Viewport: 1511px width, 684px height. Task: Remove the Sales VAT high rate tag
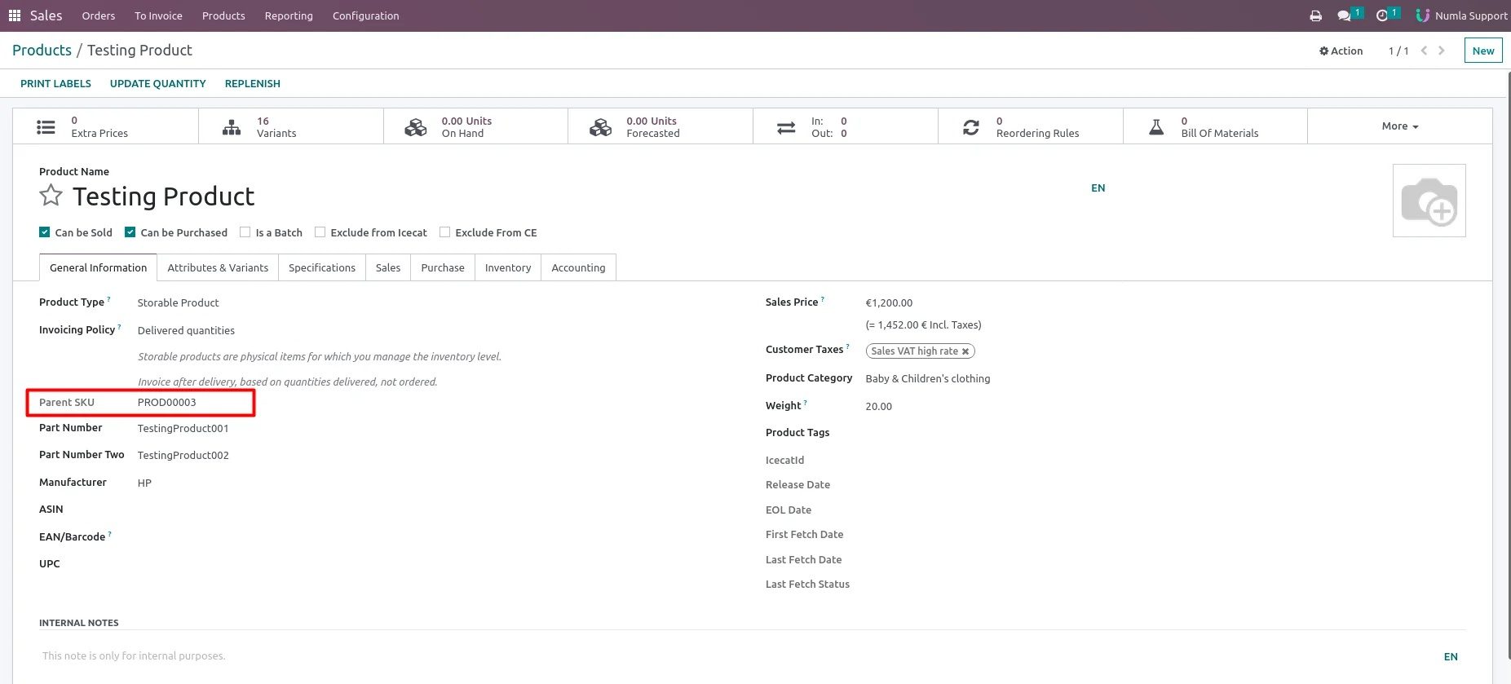(x=965, y=351)
